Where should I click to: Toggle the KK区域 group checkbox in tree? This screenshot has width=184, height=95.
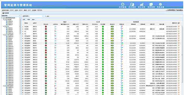(x=7, y=20)
